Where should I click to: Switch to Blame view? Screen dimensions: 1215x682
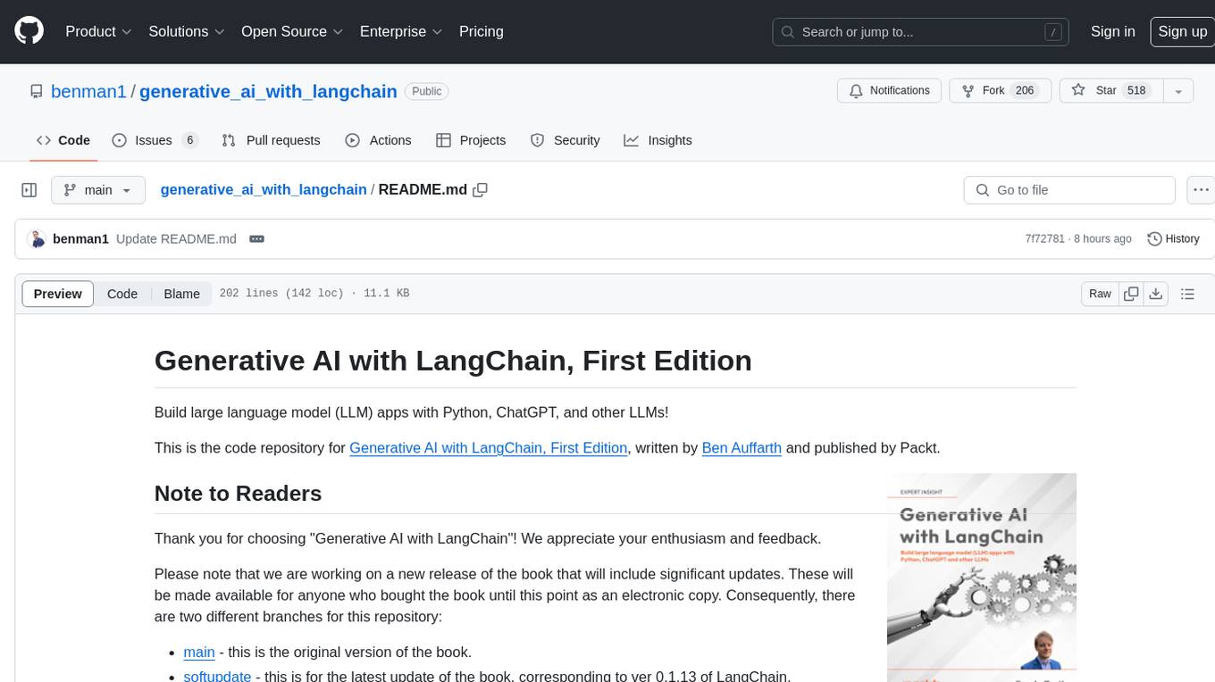tap(181, 294)
